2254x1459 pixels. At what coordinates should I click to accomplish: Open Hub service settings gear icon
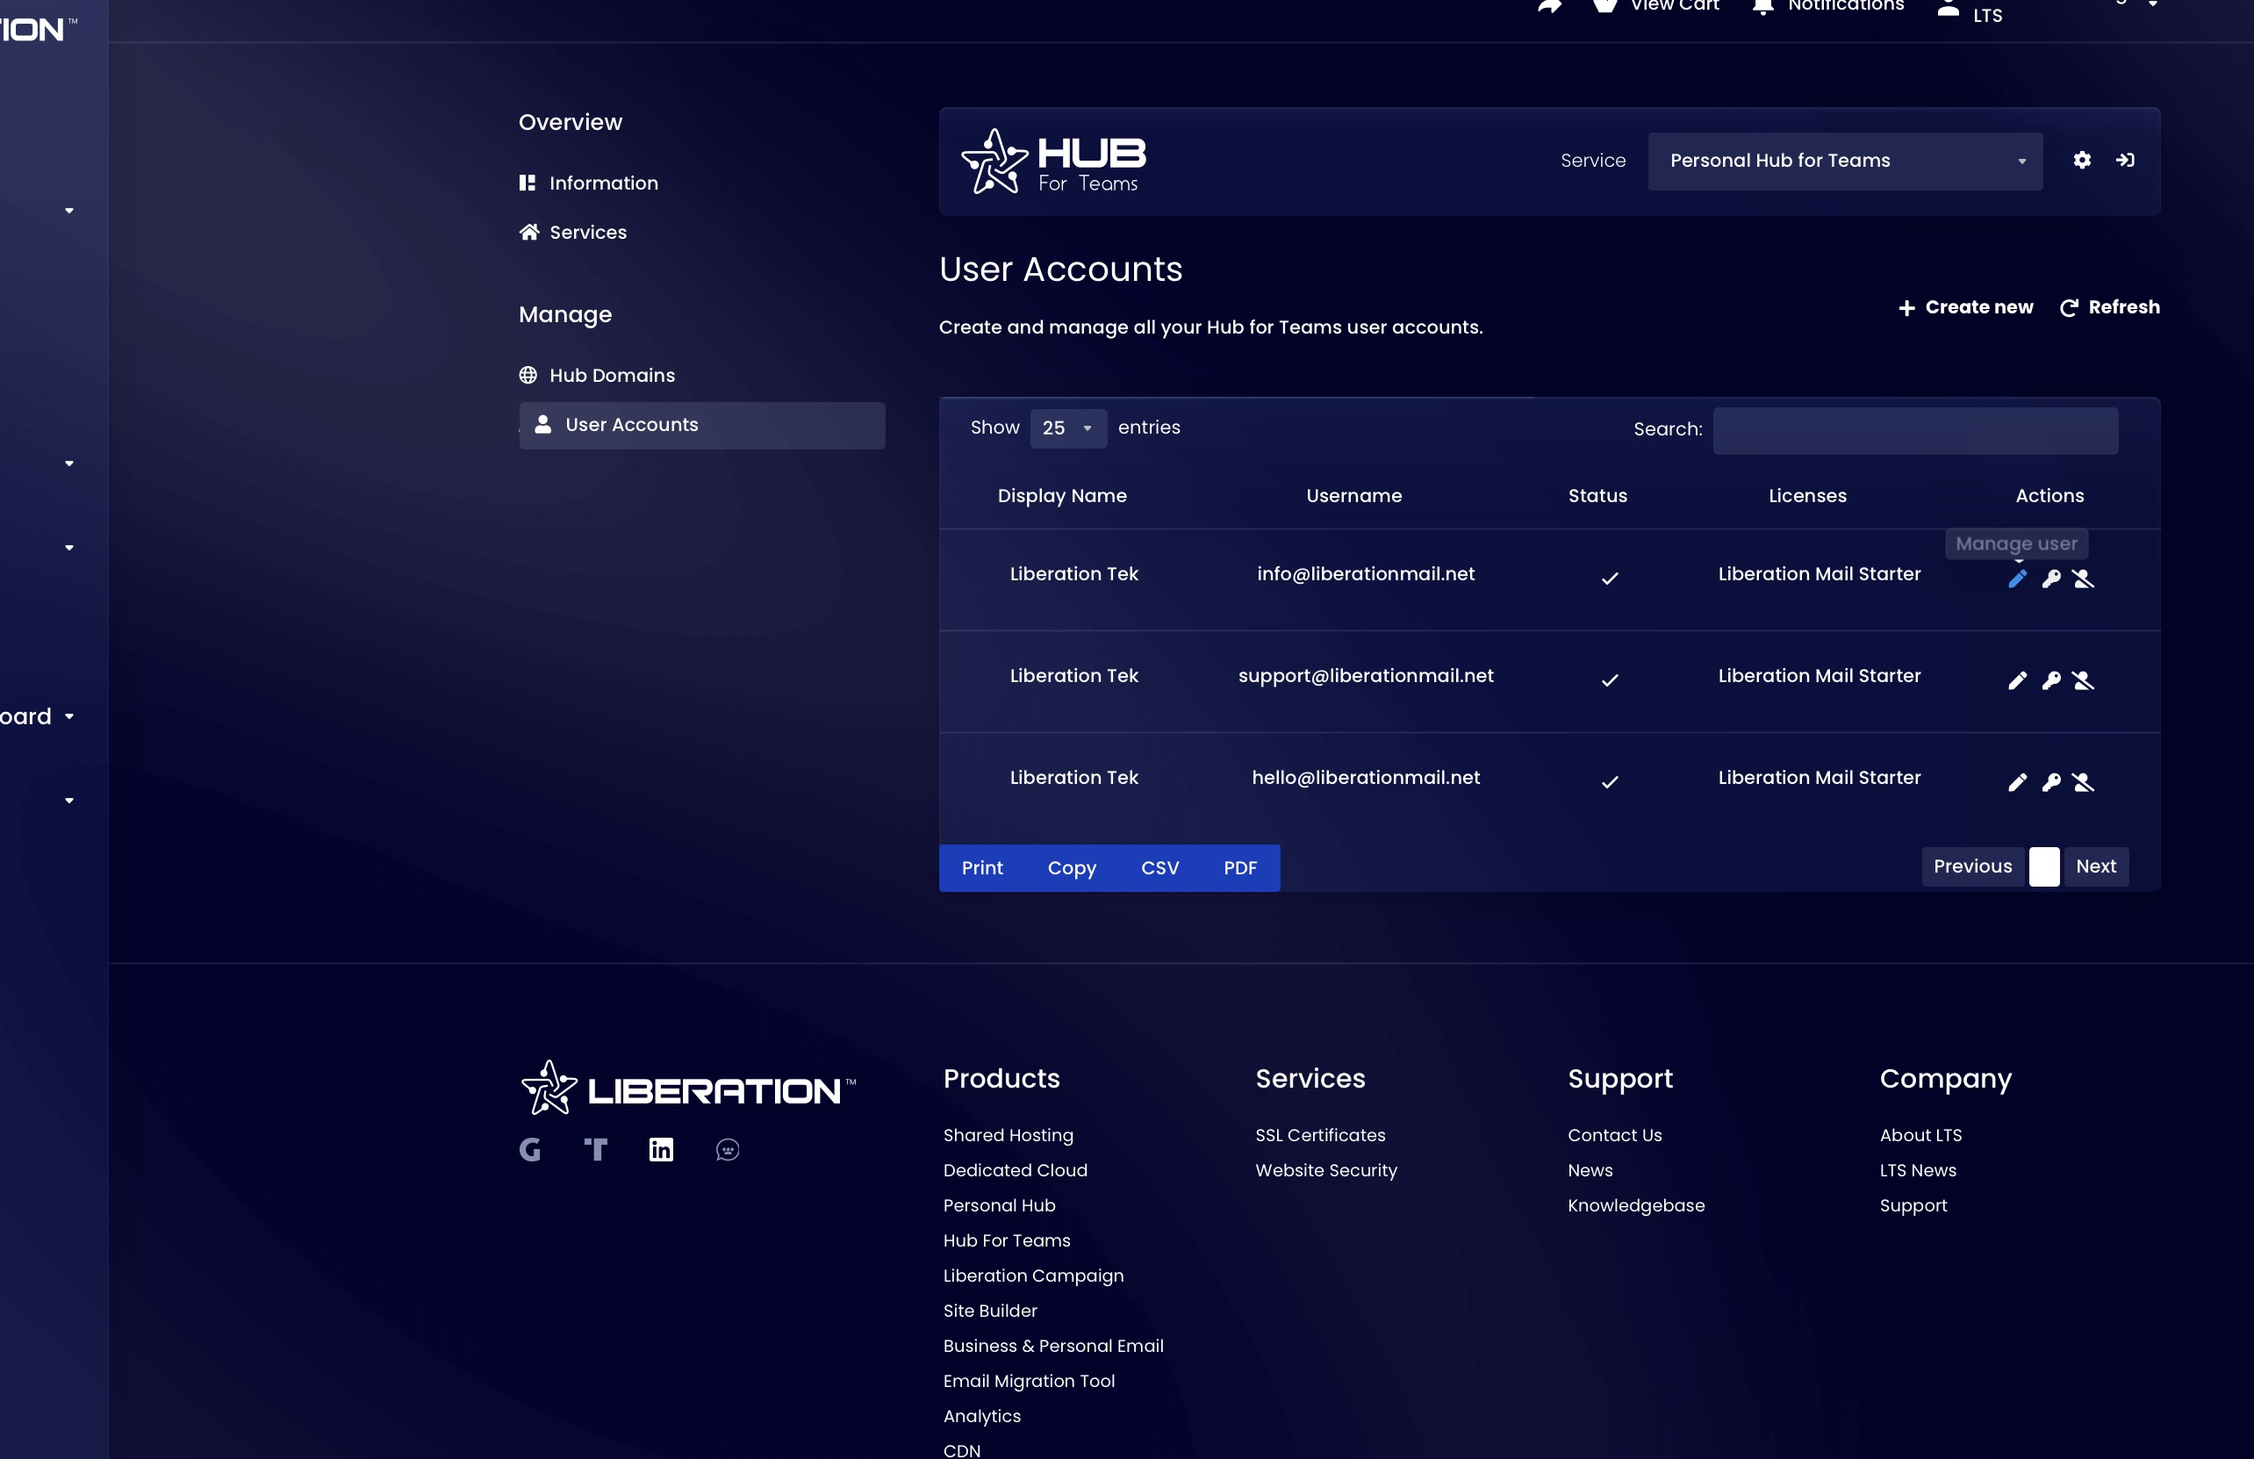pos(2082,160)
